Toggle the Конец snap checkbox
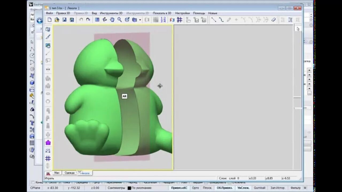This screenshot has height=192, width=342. point(33,183)
